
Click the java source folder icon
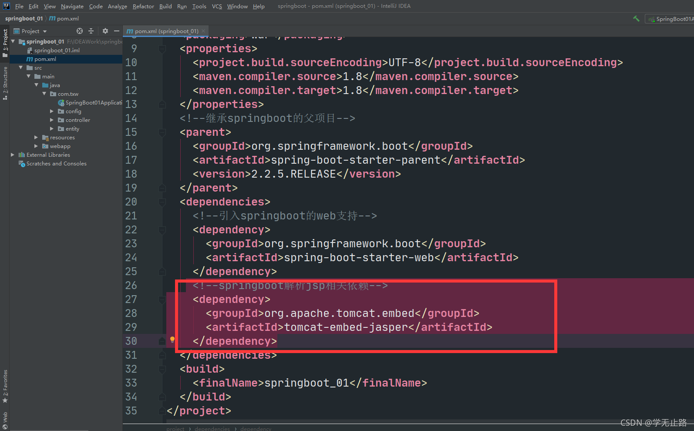[x=45, y=85]
